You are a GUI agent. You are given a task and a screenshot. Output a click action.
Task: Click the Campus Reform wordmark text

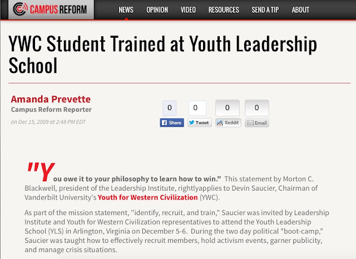point(58,9)
